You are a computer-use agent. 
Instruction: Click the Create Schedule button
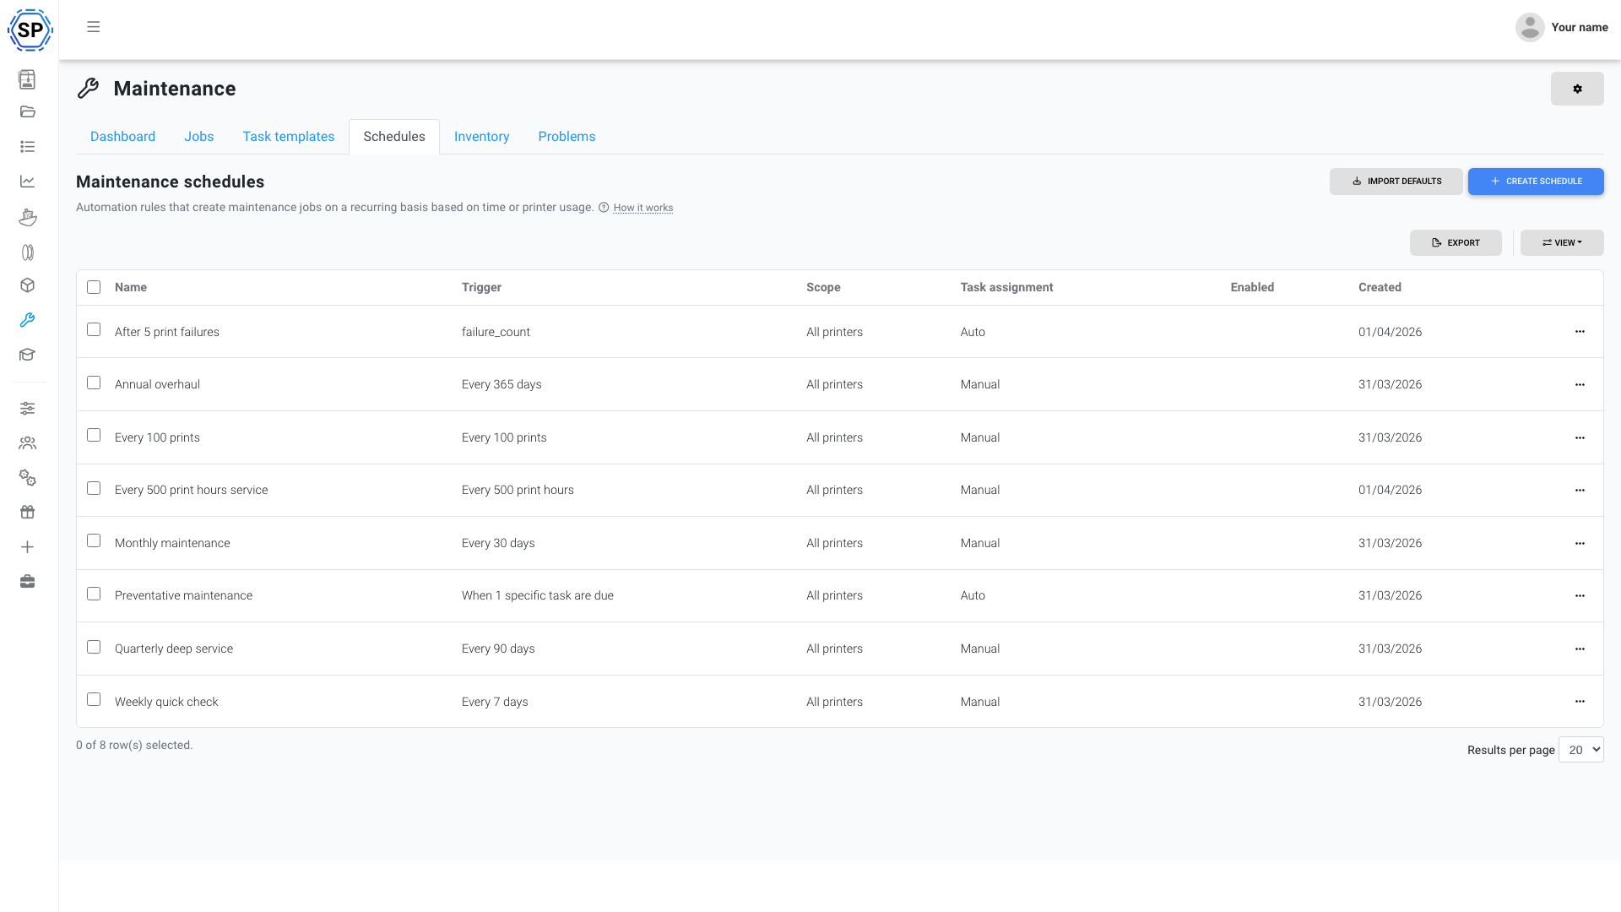pyautogui.click(x=1536, y=181)
